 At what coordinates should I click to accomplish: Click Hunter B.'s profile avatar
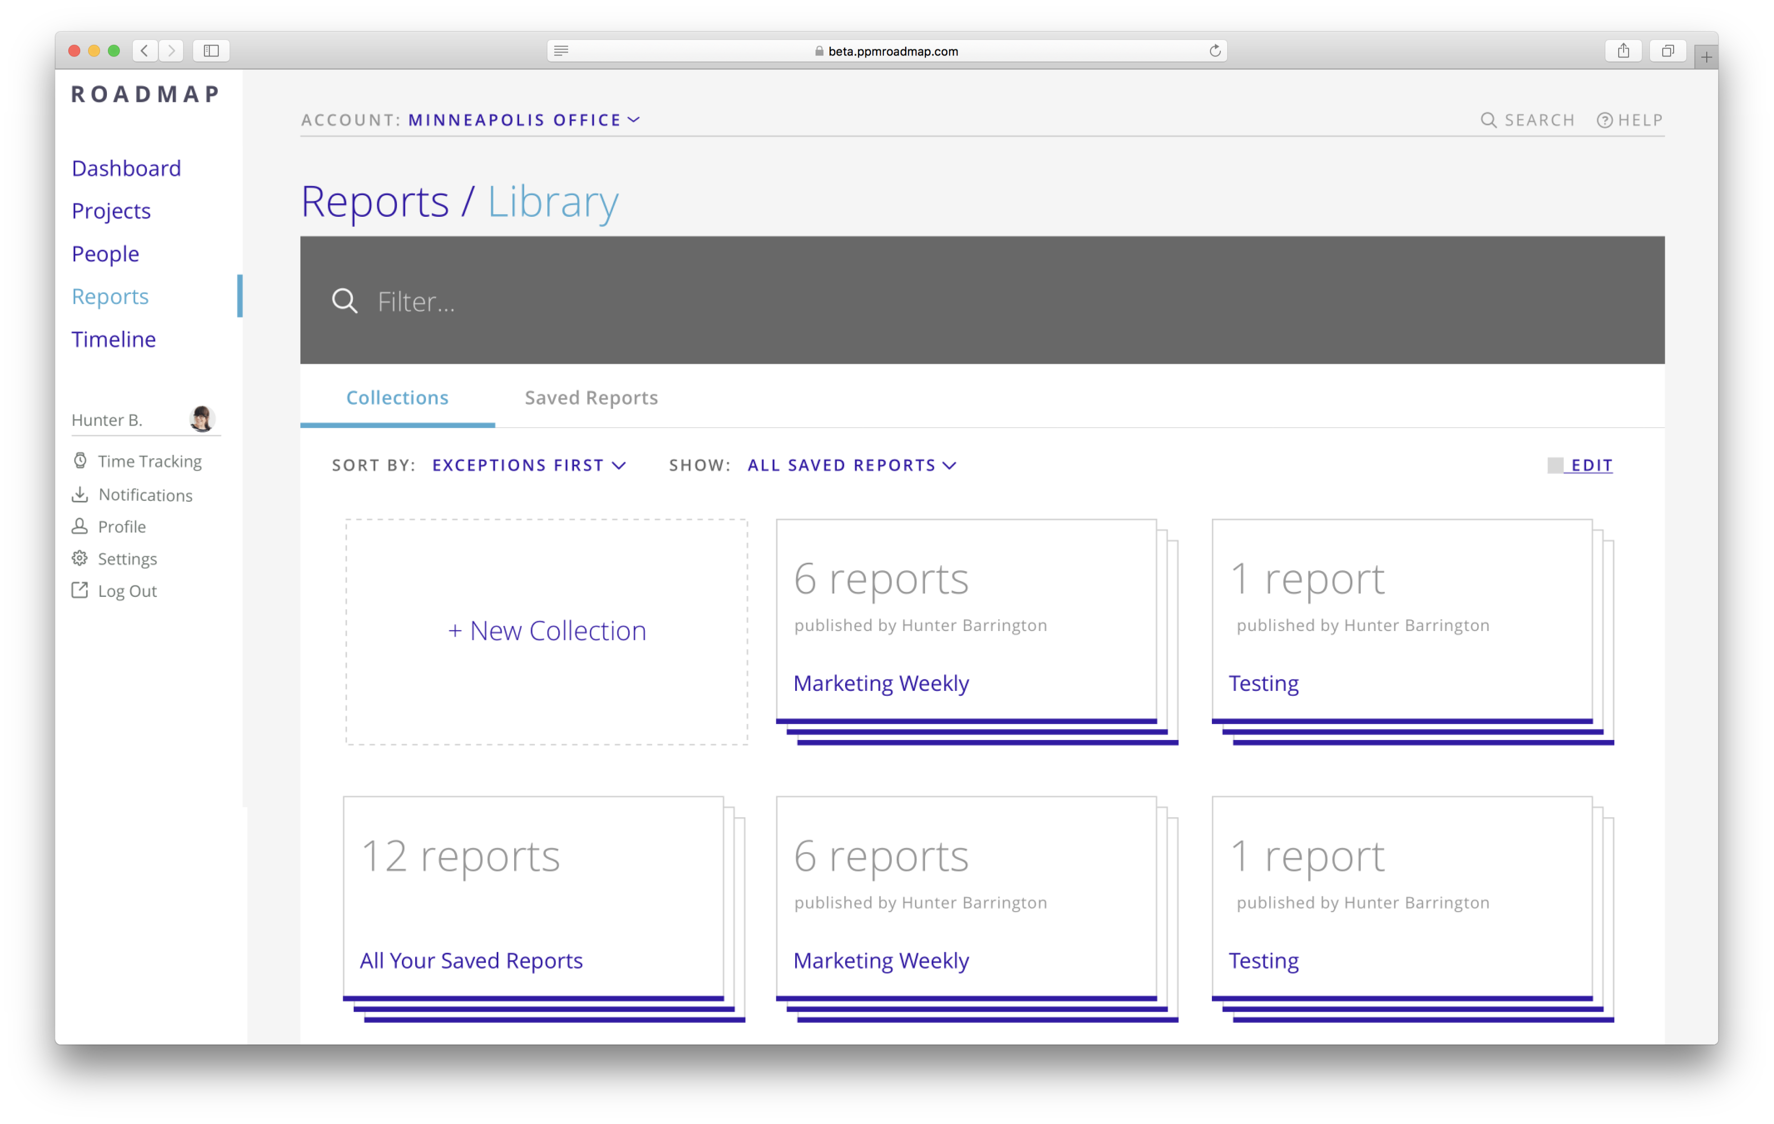[x=201, y=419]
